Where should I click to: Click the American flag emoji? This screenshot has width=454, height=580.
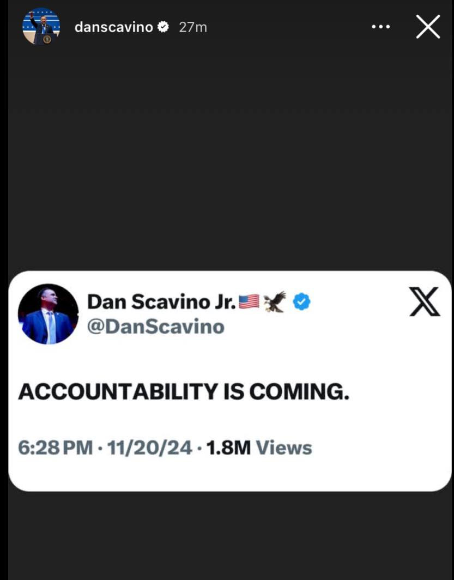click(x=249, y=301)
